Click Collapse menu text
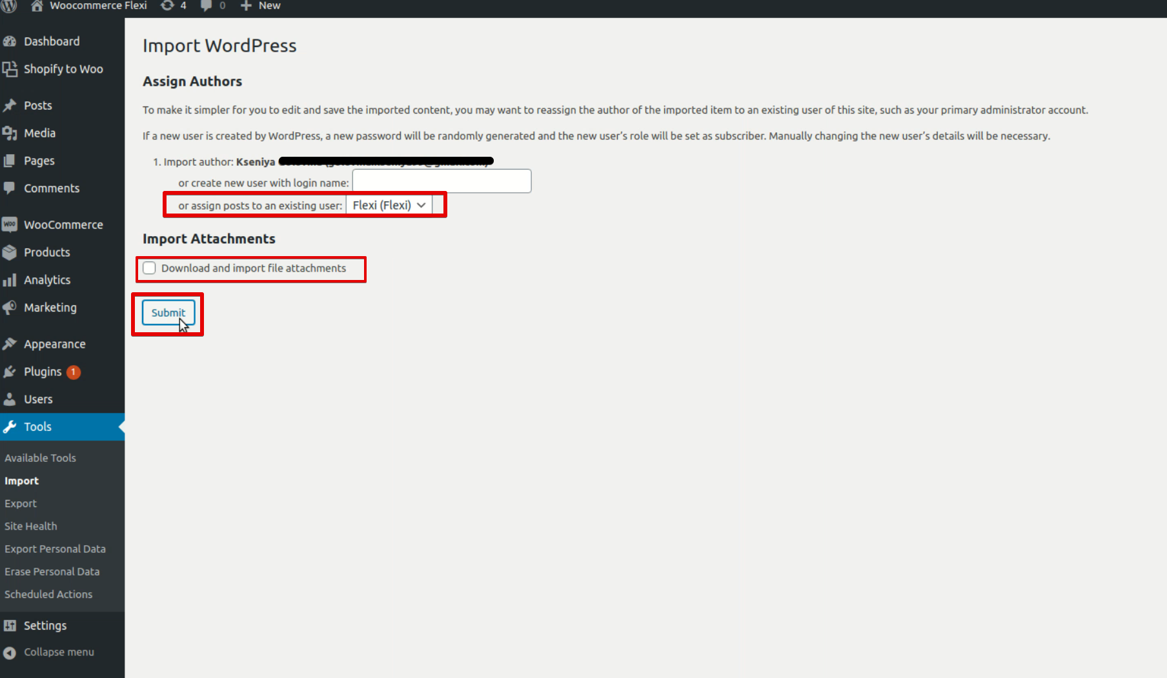This screenshot has height=678, width=1167. [59, 652]
